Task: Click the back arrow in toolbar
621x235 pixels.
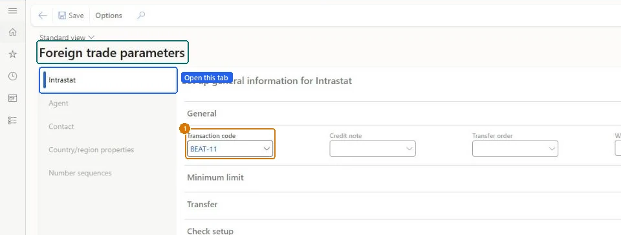Action: pyautogui.click(x=43, y=16)
